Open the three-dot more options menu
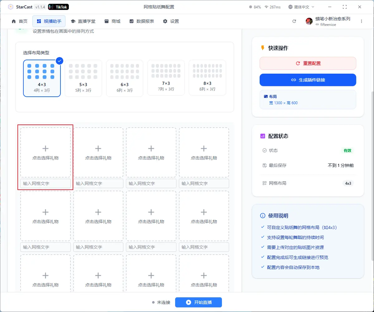The width and height of the screenshot is (374, 312). [362, 21]
